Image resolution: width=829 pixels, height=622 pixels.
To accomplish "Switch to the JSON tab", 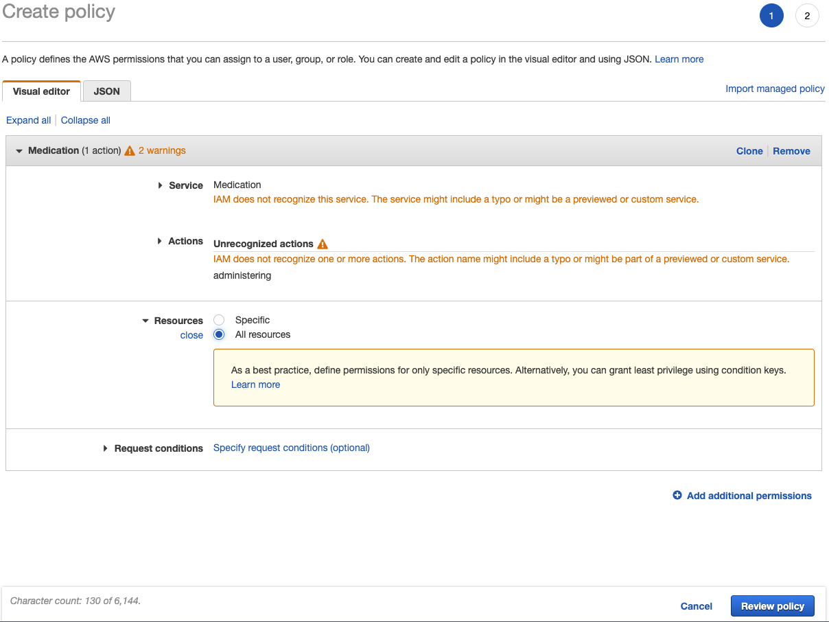I will click(106, 91).
